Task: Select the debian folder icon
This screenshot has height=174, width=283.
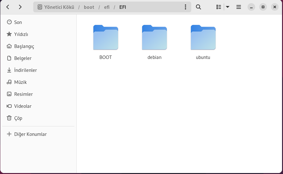Action: (x=154, y=37)
